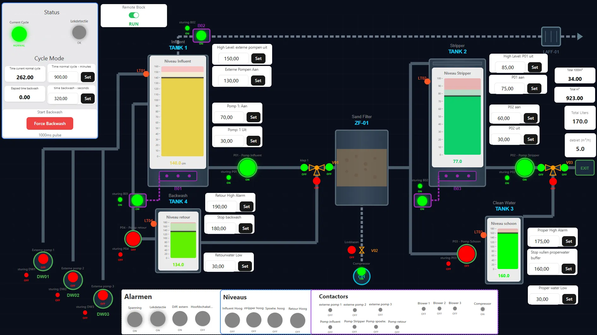597x335 pixels.
Task: Toggle the sturing P03 indicator
Action: pos(448,264)
